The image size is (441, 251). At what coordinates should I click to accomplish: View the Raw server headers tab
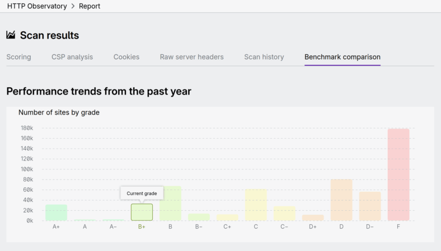coord(191,57)
